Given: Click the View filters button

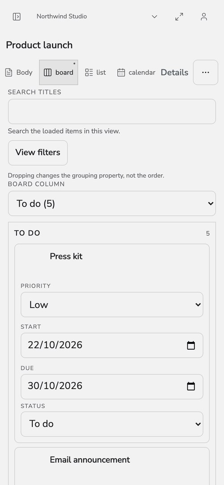Looking at the screenshot, I should [x=38, y=153].
